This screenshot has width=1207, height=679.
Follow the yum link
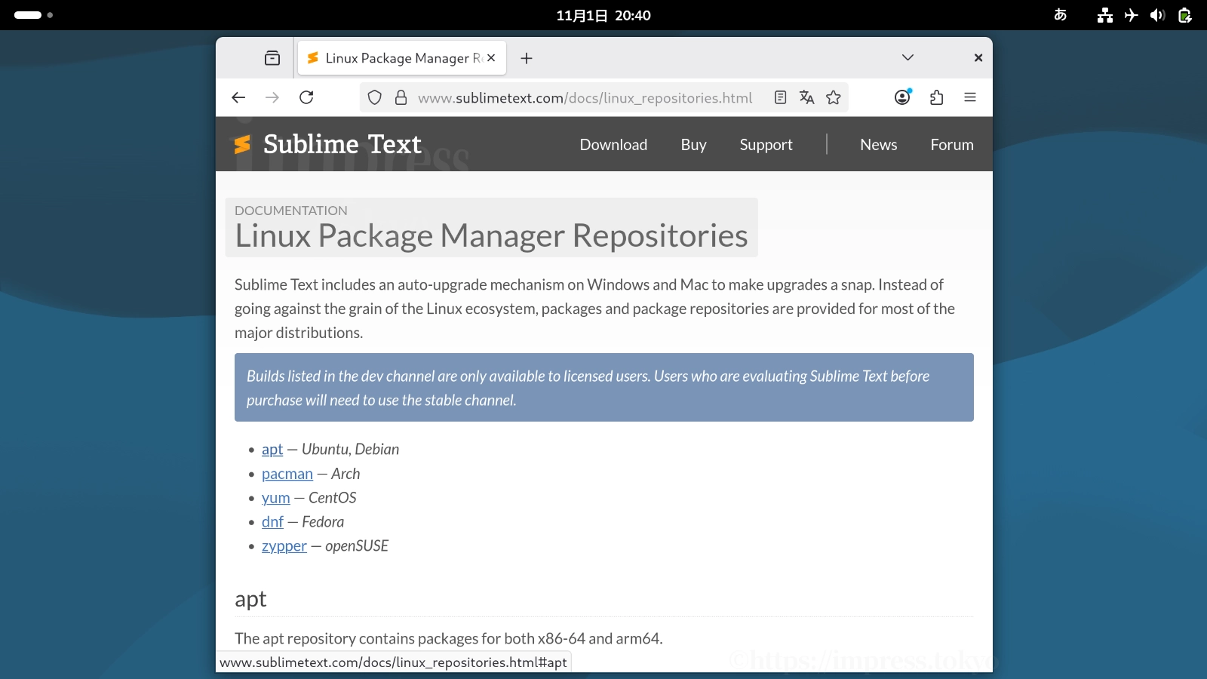click(x=276, y=498)
